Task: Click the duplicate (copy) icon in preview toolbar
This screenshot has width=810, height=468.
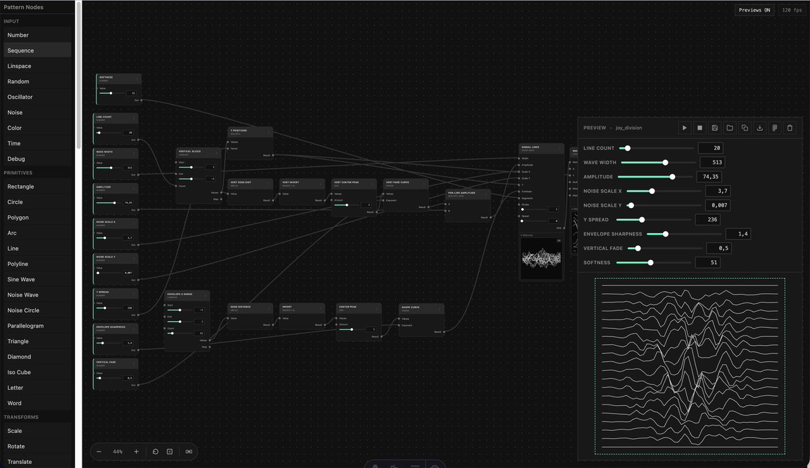Action: (x=745, y=128)
